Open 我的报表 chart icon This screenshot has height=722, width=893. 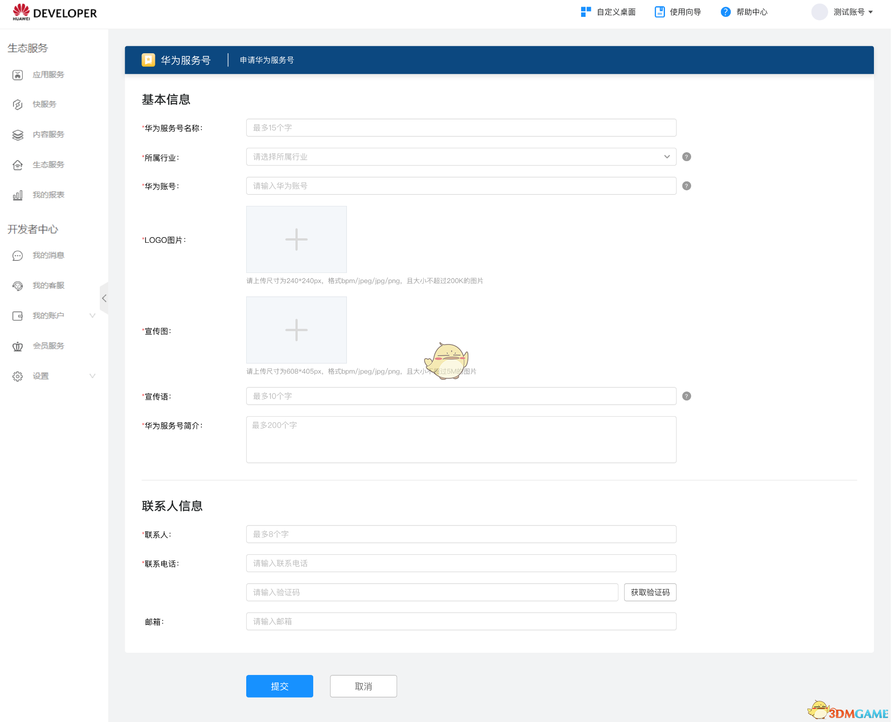tap(18, 195)
